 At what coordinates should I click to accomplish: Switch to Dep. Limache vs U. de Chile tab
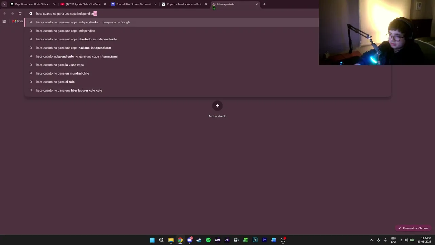pyautogui.click(x=32, y=4)
